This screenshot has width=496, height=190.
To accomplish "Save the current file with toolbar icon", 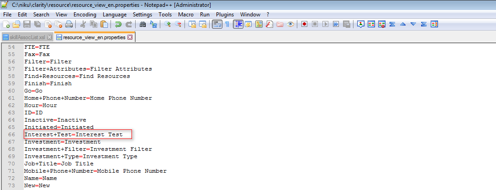I will (27, 24).
